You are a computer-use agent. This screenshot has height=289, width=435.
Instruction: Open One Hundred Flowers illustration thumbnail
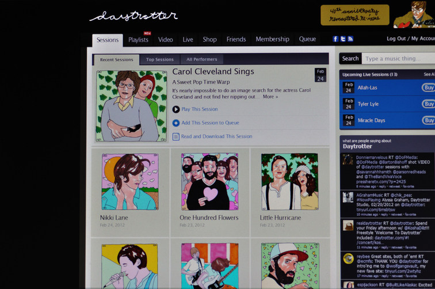(209, 181)
